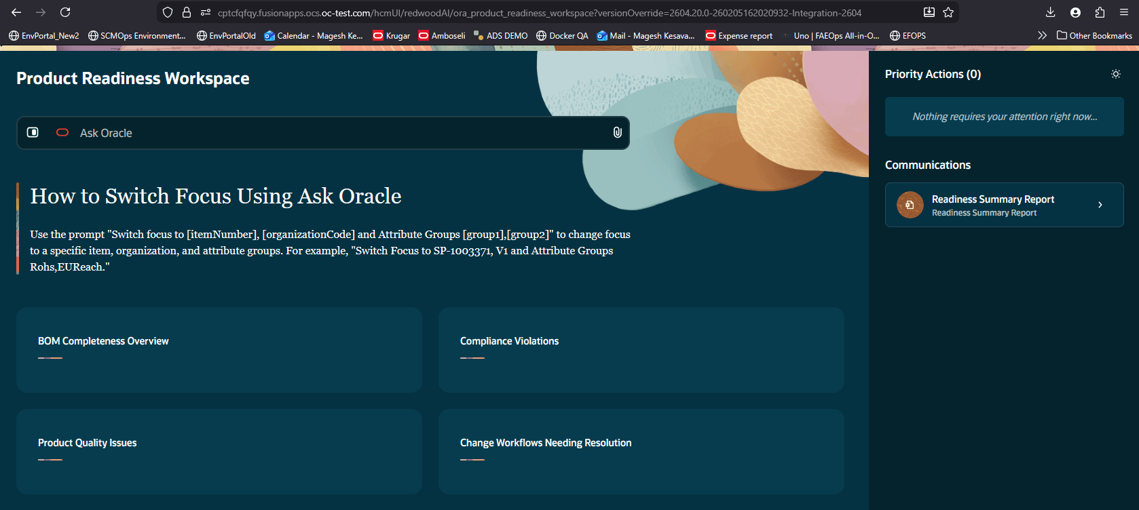Open the BOM Completeness Overview card
Screen dimensions: 1139x510
(x=219, y=350)
